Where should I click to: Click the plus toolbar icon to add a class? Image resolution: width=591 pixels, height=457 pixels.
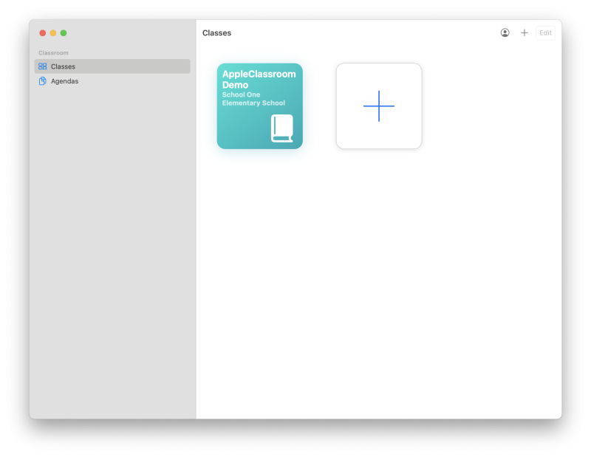click(x=525, y=32)
